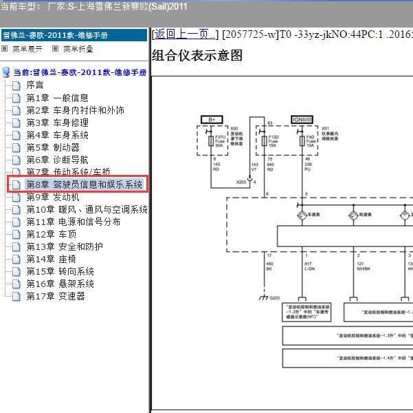The height and width of the screenshot is (413, 413).
Task: Click page icon beside 第14章 座椅
Action: click(16, 260)
